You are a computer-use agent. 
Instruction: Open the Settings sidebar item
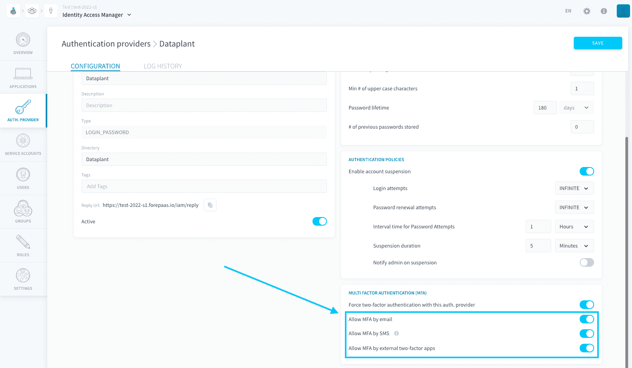[x=23, y=279]
